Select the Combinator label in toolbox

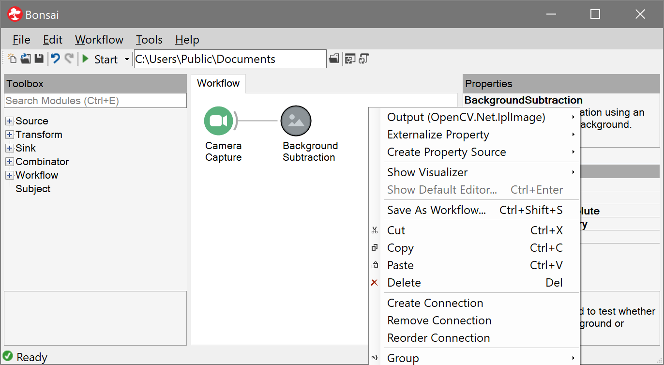(x=42, y=162)
